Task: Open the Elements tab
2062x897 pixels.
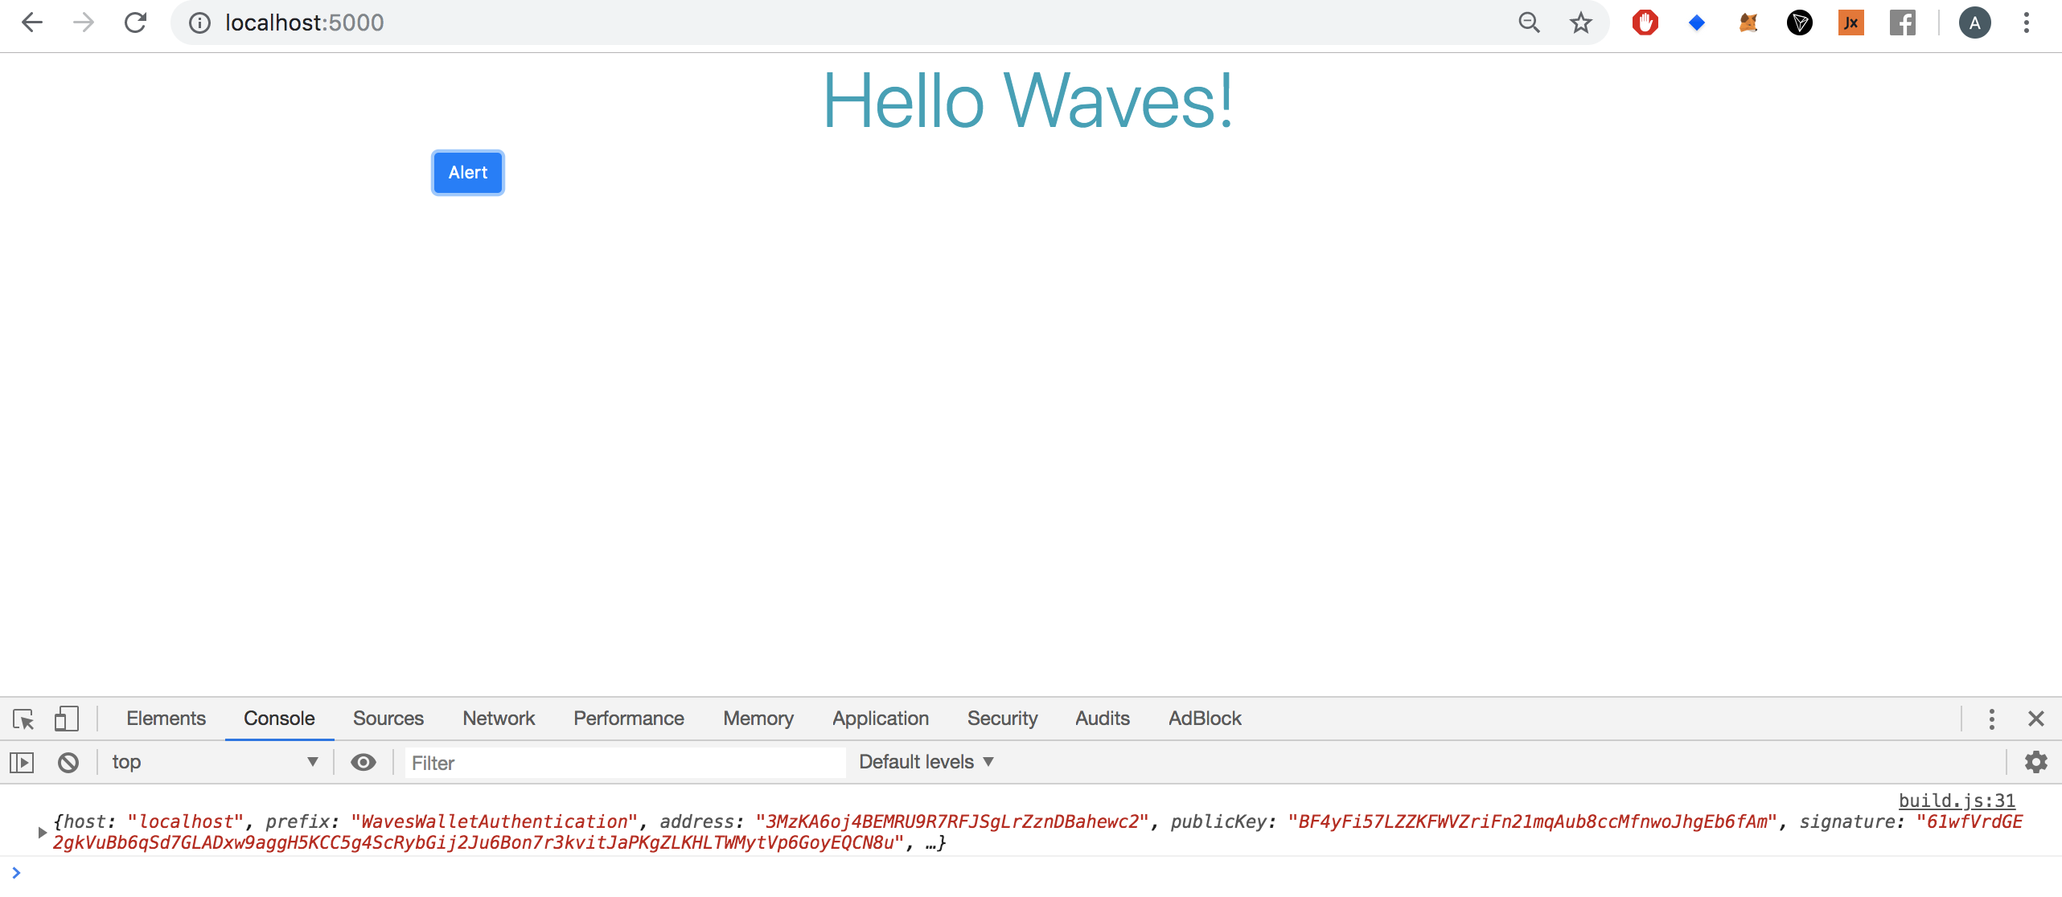Action: click(166, 719)
